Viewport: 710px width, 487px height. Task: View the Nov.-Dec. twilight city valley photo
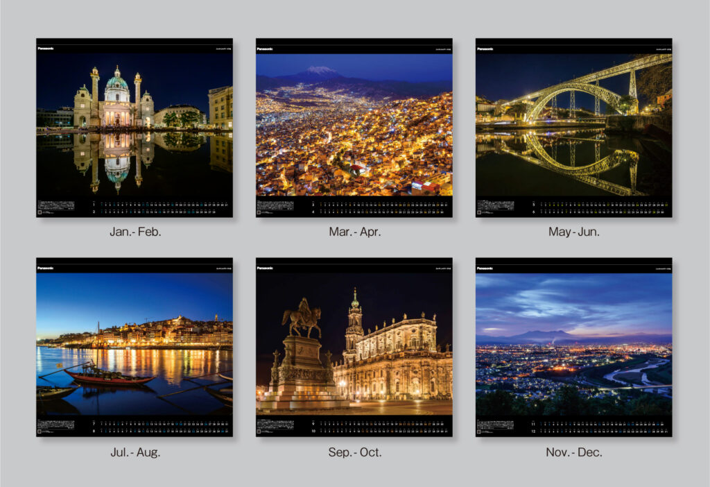pyautogui.click(x=573, y=343)
